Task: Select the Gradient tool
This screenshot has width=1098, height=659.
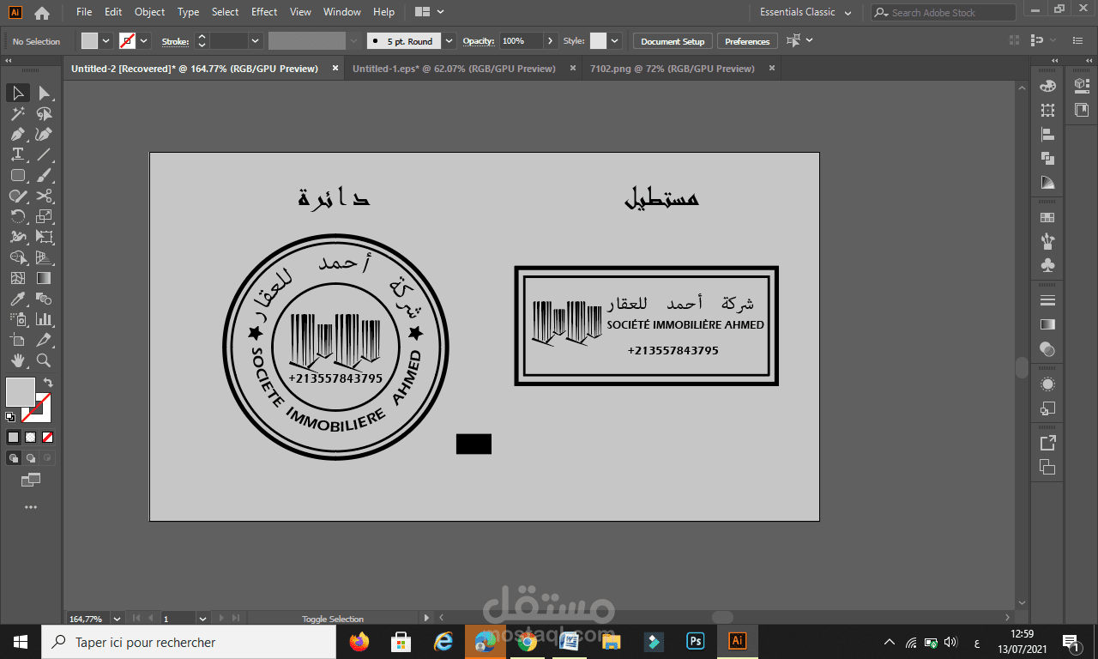Action: (45, 278)
